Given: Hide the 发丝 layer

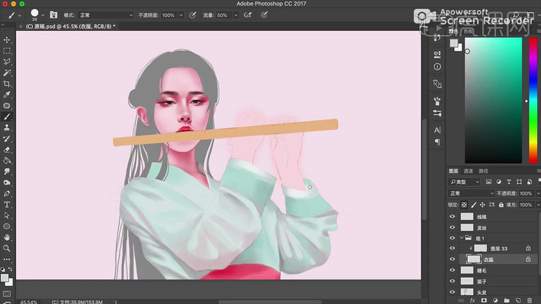Looking at the screenshot, I should click(x=452, y=228).
